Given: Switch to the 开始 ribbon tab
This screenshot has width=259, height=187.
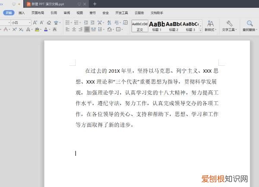Looking at the screenshot, I should click(9, 13).
